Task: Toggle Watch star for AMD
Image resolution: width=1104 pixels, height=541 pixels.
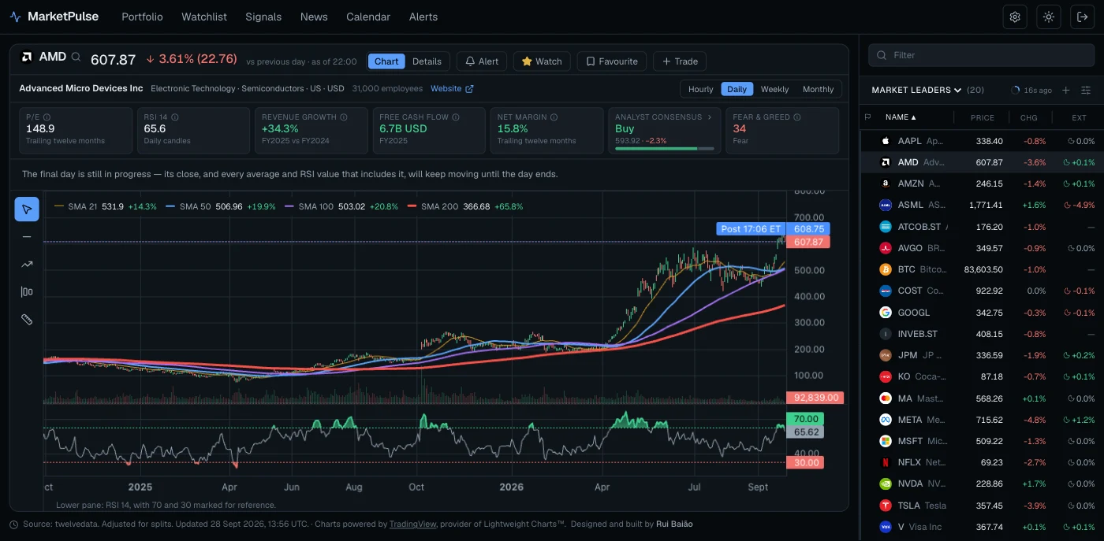Action: click(542, 61)
